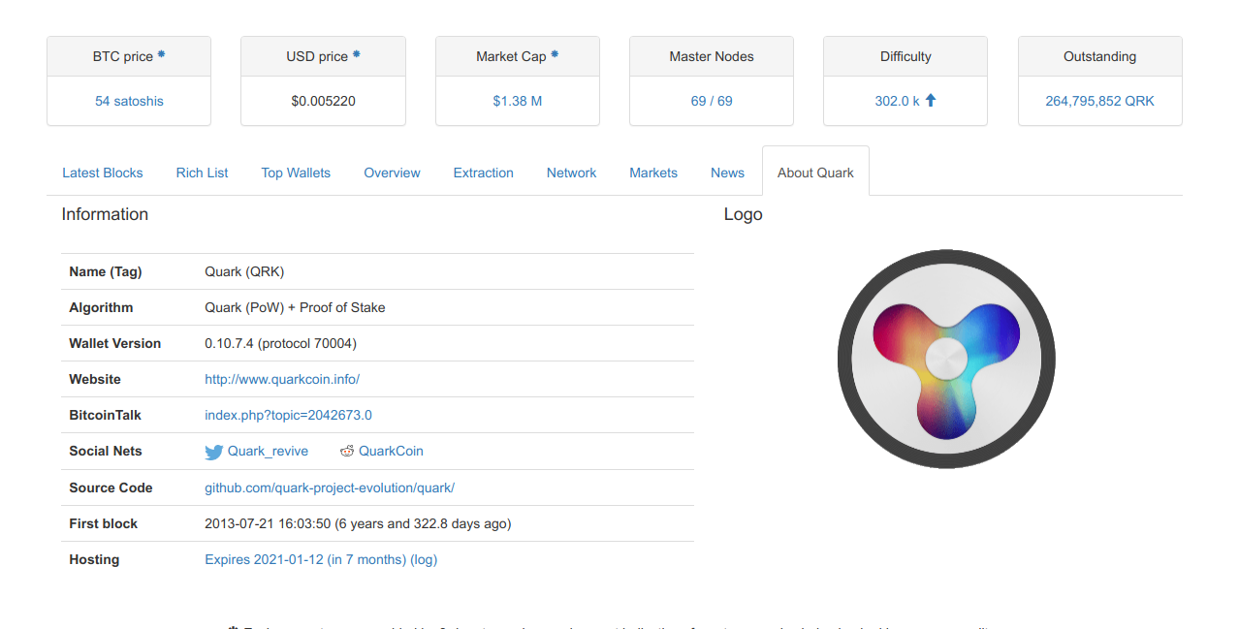The height and width of the screenshot is (629, 1239).
Task: Click the 54 satoshis price value
Action: tap(129, 101)
